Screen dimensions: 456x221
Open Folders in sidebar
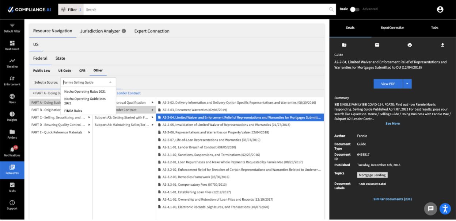12,134
